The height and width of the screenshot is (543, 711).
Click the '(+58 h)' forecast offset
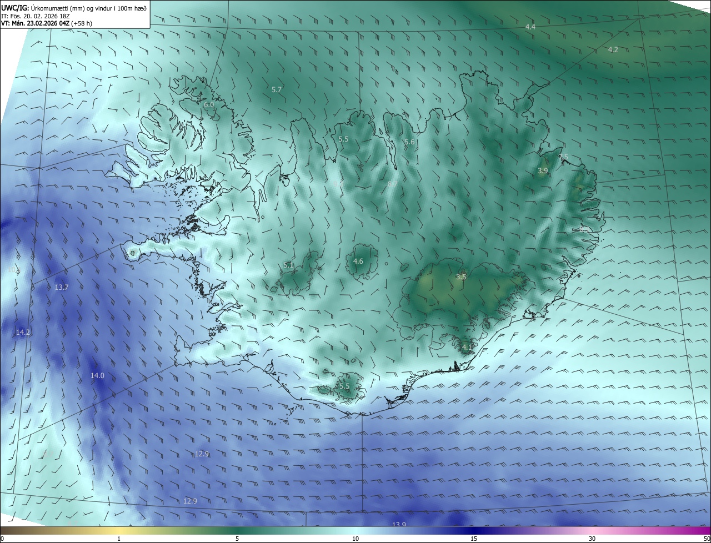[82, 24]
